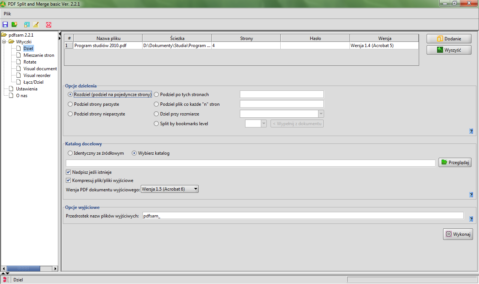Click the green folder load icon in toolbar
The height and width of the screenshot is (284, 479).
pyautogui.click(x=15, y=25)
